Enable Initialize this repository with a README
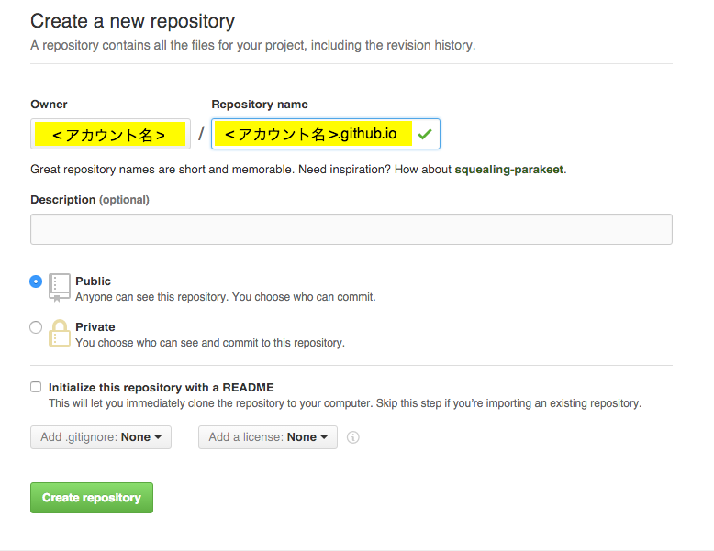This screenshot has height=551, width=714. 36,387
